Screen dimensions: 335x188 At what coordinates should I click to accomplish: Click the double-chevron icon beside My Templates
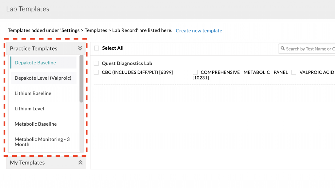[x=80, y=163]
